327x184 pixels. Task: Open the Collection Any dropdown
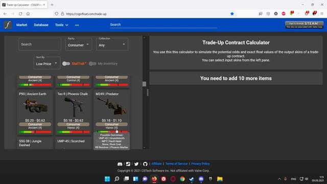tap(112, 44)
